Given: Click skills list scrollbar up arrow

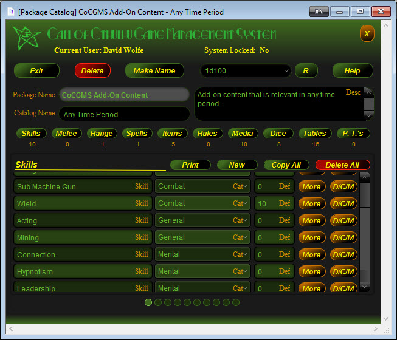Looking at the screenshot, I should click(365, 177).
